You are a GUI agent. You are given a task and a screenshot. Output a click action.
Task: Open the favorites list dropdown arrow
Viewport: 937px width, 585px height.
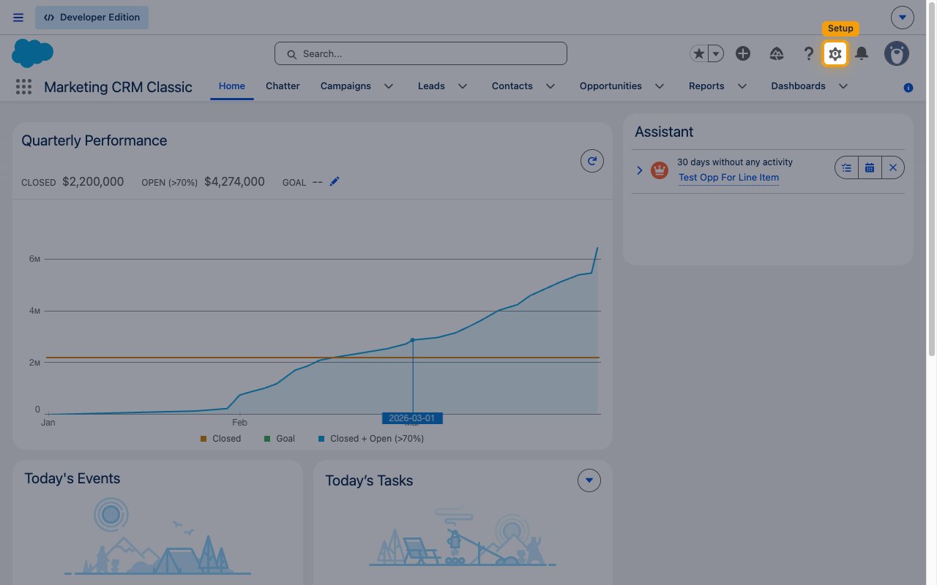716,53
